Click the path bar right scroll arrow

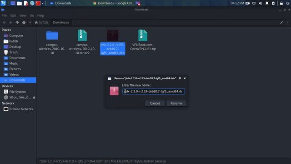(287, 22)
